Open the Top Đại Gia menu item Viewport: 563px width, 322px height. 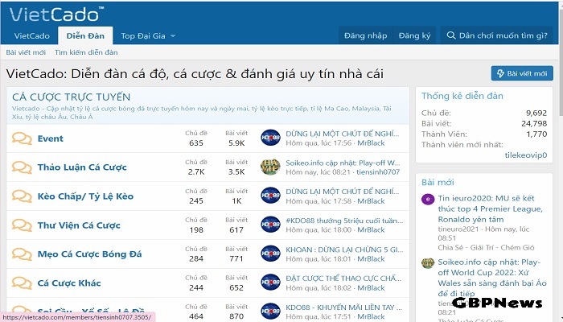pyautogui.click(x=143, y=35)
